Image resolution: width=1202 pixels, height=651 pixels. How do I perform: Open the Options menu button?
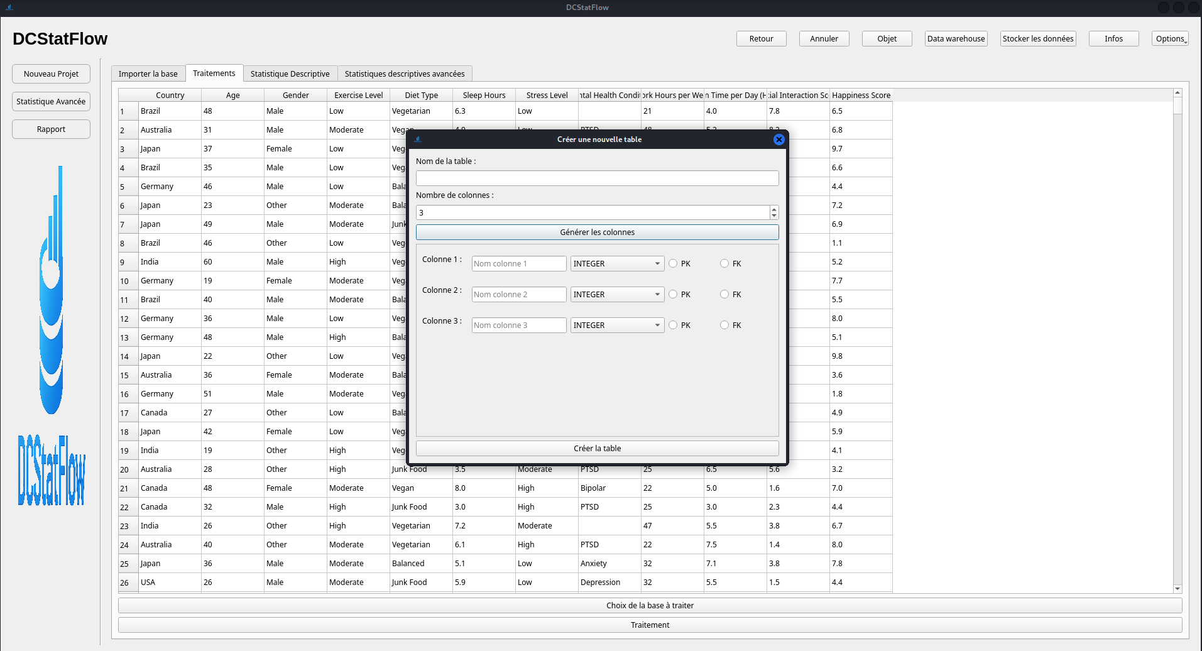[x=1169, y=39]
